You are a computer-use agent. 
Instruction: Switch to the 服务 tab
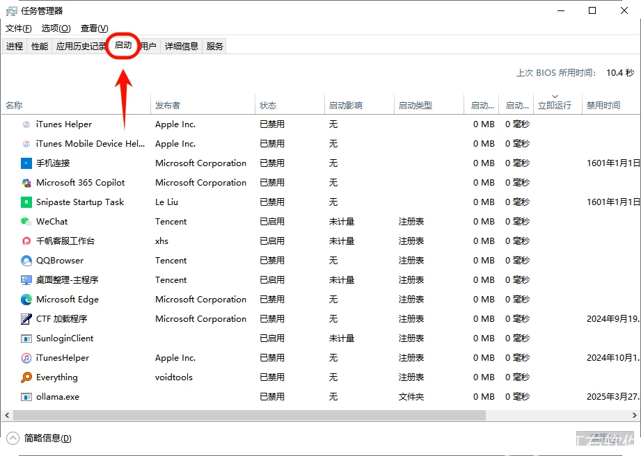(214, 46)
